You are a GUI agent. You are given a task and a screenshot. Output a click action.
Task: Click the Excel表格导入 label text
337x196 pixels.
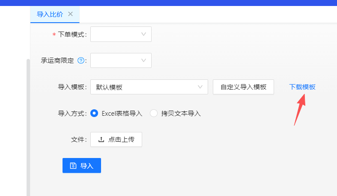point(122,114)
